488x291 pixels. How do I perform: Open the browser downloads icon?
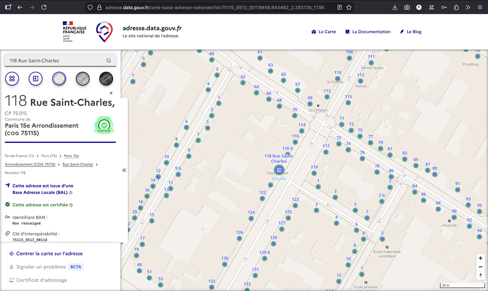[395, 7]
